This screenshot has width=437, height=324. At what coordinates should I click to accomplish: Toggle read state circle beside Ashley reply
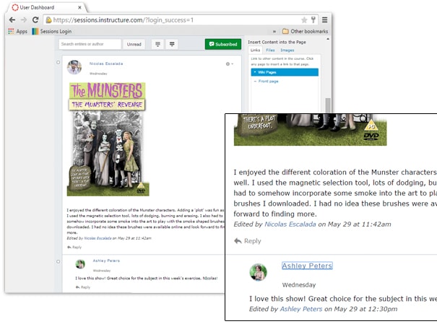(59, 262)
